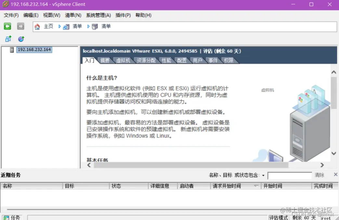The height and width of the screenshot is (220, 339).
Task: Click the 什么是主机? heading
Action: tap(102, 78)
